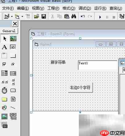The height and width of the screenshot is (136, 125).
Task: Select the DirListBox folder tool
Action: click(4, 99)
